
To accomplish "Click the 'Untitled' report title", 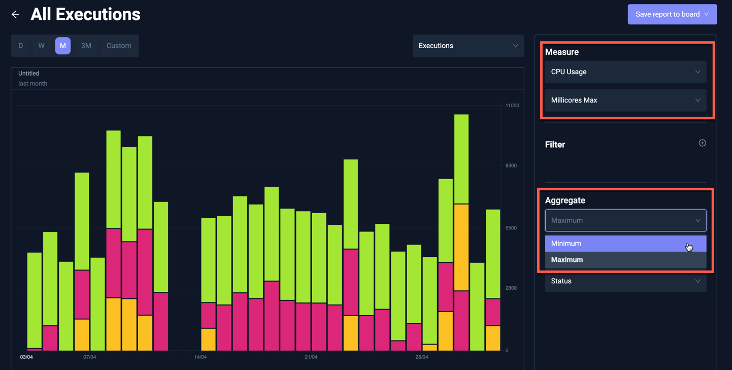I will click(x=28, y=73).
